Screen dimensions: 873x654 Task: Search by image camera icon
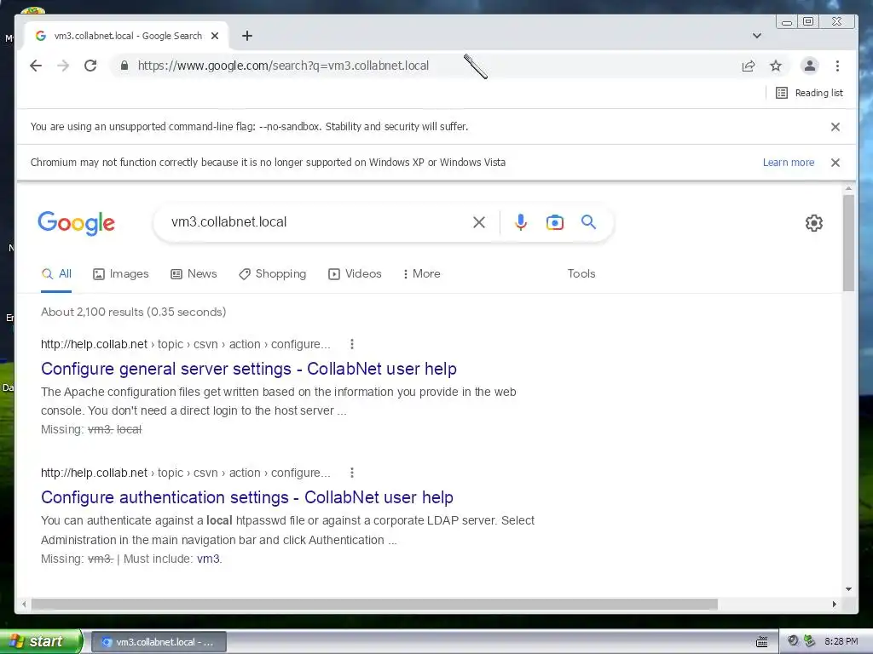(x=554, y=222)
